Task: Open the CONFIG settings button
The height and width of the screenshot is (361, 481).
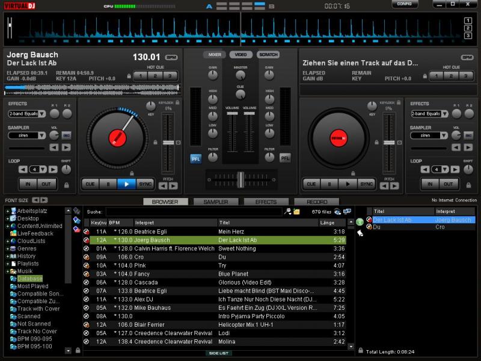Action: pos(405,4)
